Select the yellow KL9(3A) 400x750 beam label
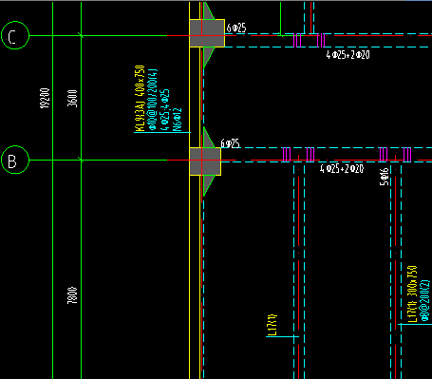This screenshot has width=432, height=379. click(x=141, y=98)
